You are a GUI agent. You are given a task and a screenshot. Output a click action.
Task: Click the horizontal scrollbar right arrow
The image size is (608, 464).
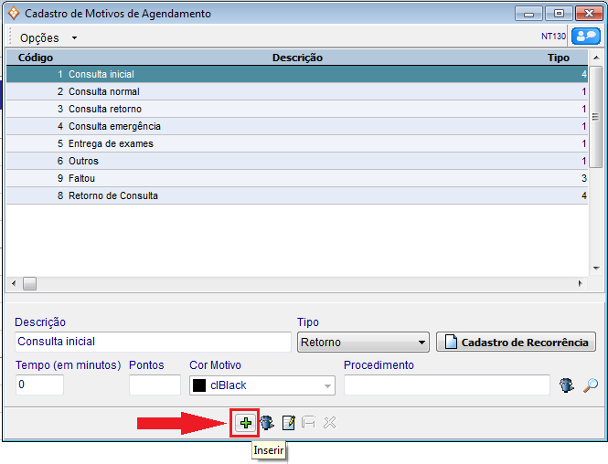coord(580,284)
